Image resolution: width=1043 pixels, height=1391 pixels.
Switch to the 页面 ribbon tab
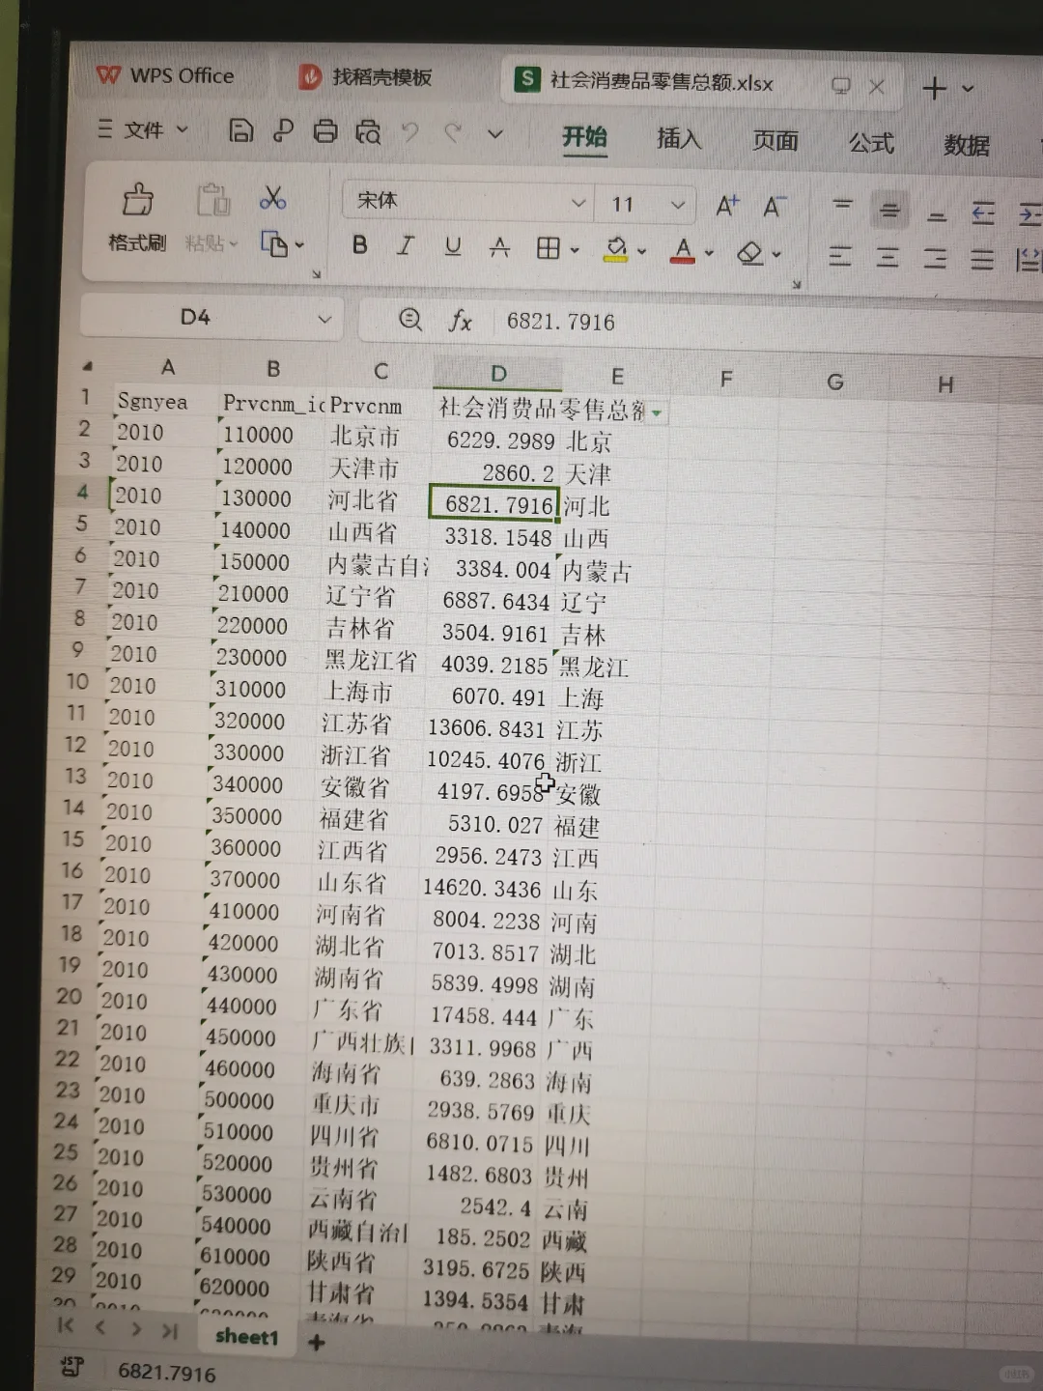click(775, 141)
